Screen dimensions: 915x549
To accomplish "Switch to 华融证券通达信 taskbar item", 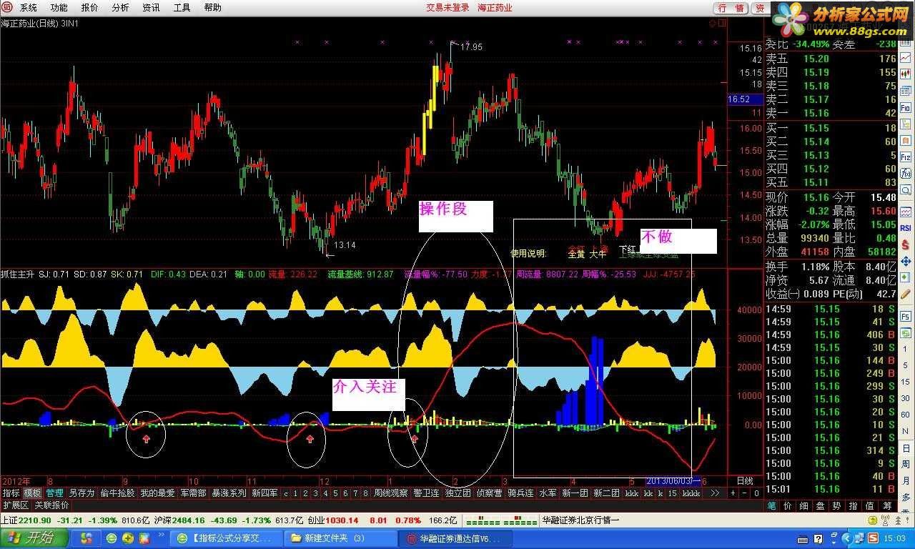I will pyautogui.click(x=455, y=538).
